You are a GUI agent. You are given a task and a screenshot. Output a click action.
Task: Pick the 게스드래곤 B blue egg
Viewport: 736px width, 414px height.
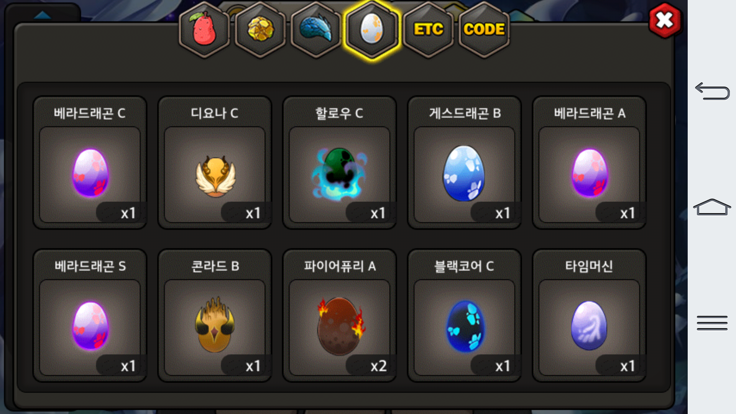pos(464,163)
